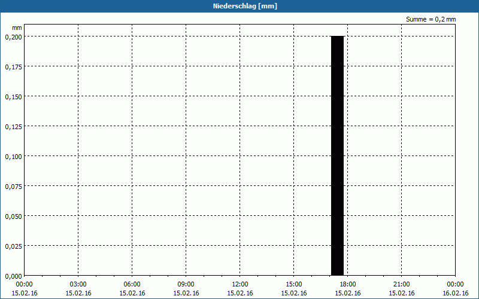Click the 15:00 time axis label

[293, 285]
